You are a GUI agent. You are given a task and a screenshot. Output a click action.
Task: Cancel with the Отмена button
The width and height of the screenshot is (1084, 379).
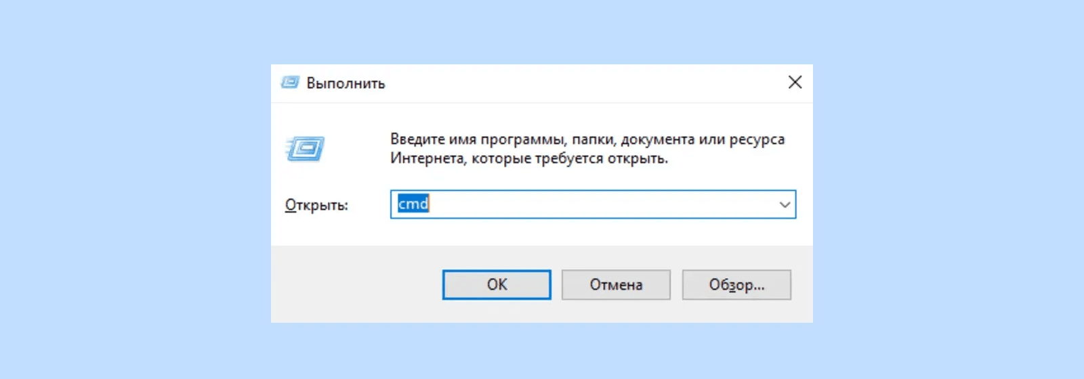tap(616, 285)
